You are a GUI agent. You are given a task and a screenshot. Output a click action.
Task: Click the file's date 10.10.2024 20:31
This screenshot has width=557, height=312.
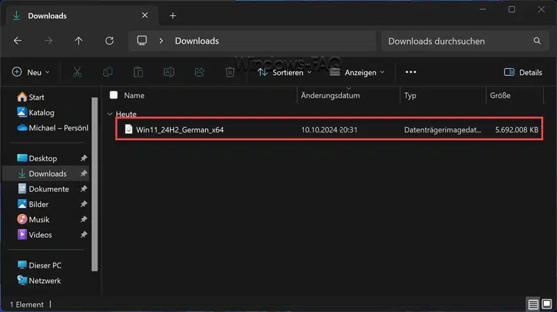[x=330, y=130]
